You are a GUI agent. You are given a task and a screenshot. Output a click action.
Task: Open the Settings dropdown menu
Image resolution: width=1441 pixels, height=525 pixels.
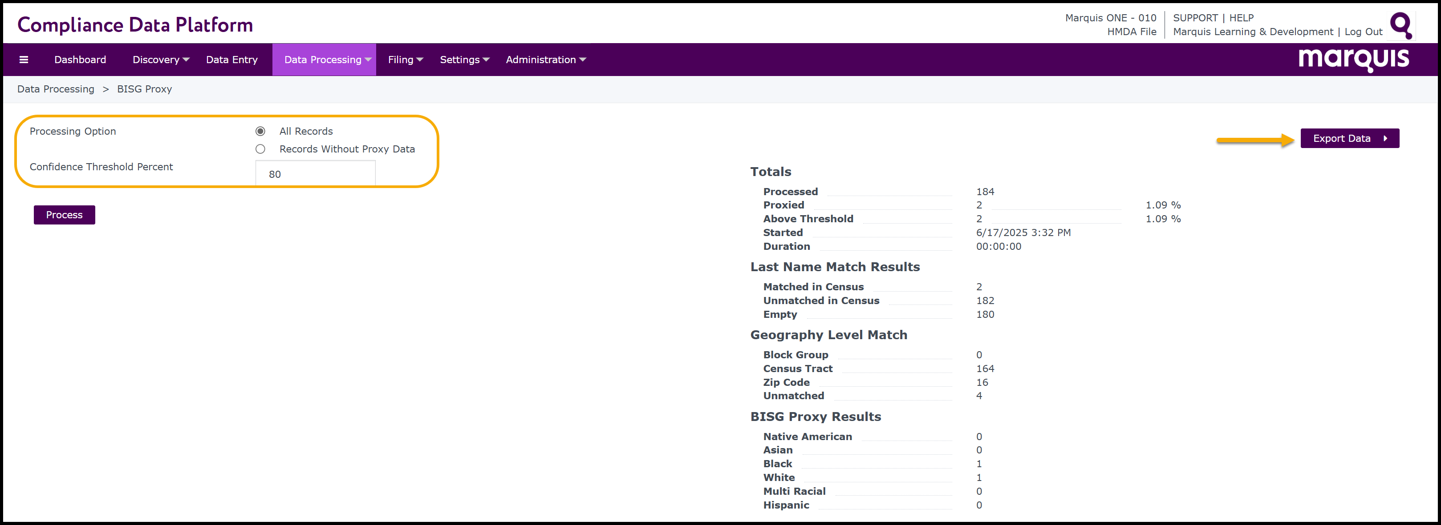tap(464, 60)
